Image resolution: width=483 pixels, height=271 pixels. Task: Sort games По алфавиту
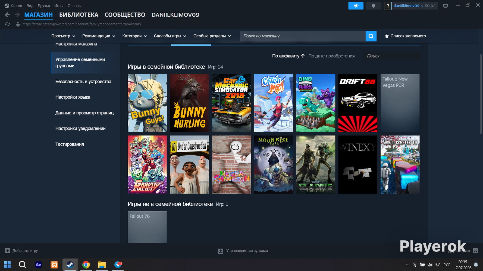(288, 56)
